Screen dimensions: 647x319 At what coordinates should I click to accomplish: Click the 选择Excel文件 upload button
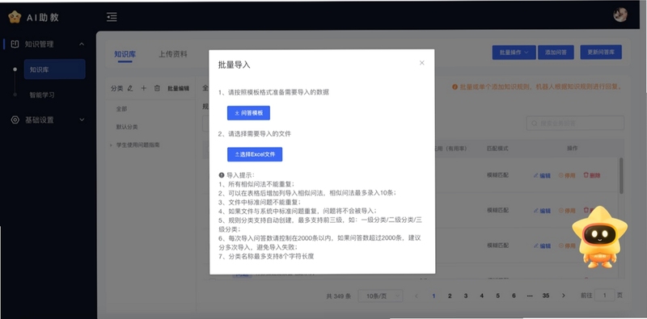255,154
